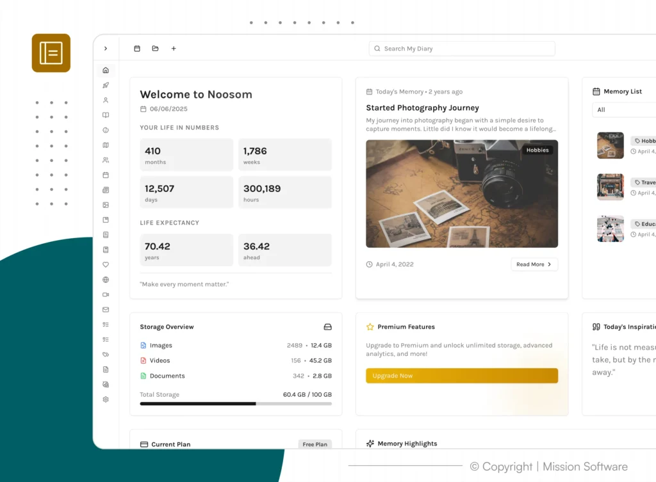The height and width of the screenshot is (482, 656).
Task: Focus the Search My Diary field
Action: pos(462,49)
